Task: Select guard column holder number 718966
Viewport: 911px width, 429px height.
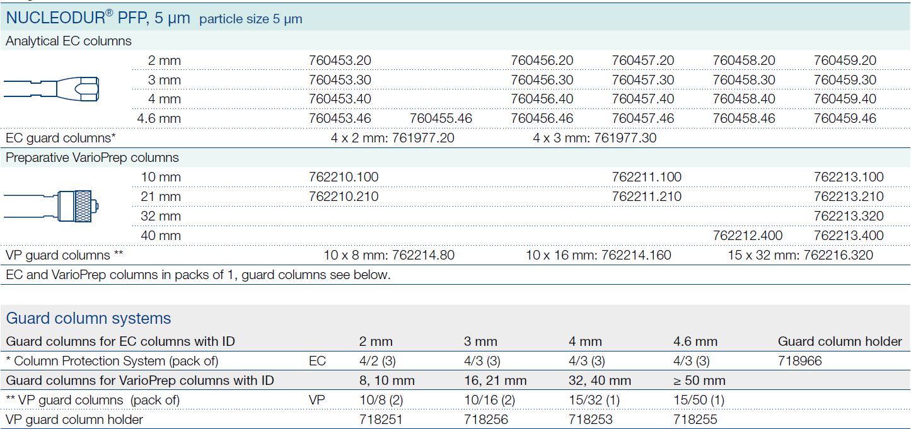Action: point(799,361)
